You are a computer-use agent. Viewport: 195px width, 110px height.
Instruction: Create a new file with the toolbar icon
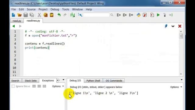[x=13, y=15]
